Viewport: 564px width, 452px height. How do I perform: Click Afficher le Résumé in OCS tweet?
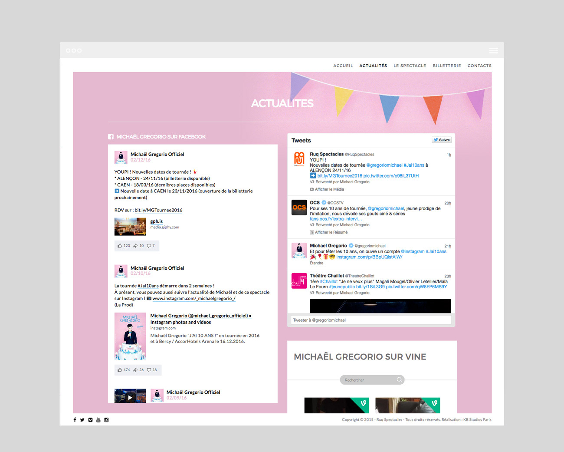(x=329, y=232)
